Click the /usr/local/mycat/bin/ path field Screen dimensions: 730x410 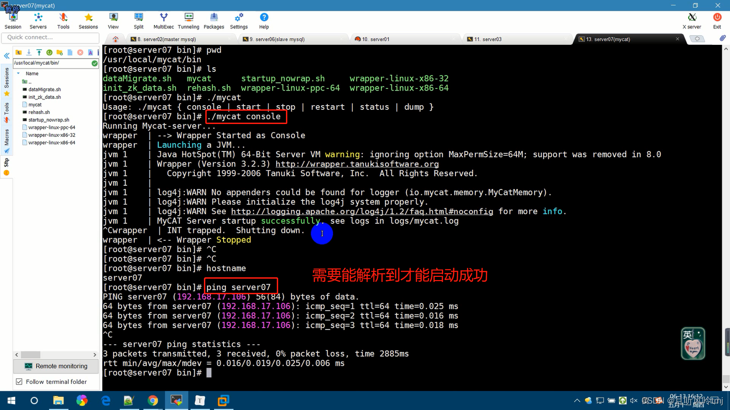[52, 63]
